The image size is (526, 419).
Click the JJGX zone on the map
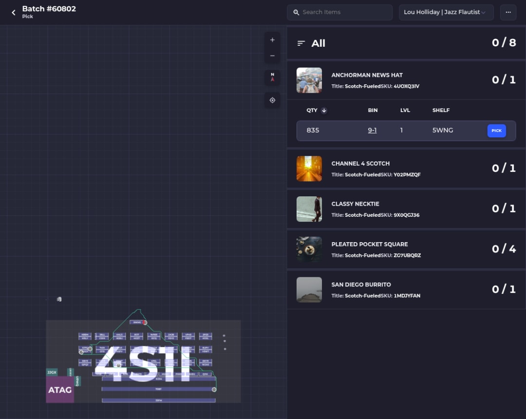(52, 372)
